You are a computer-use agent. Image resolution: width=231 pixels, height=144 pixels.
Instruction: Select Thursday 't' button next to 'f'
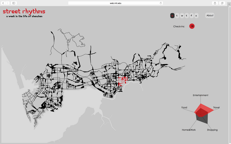coord(187,16)
